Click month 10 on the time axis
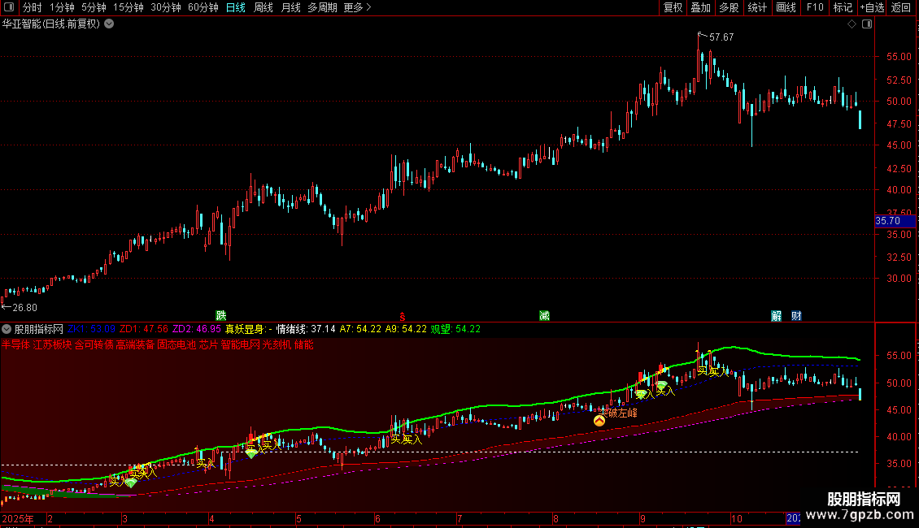This screenshot has height=528, width=919. pyautogui.click(x=736, y=519)
